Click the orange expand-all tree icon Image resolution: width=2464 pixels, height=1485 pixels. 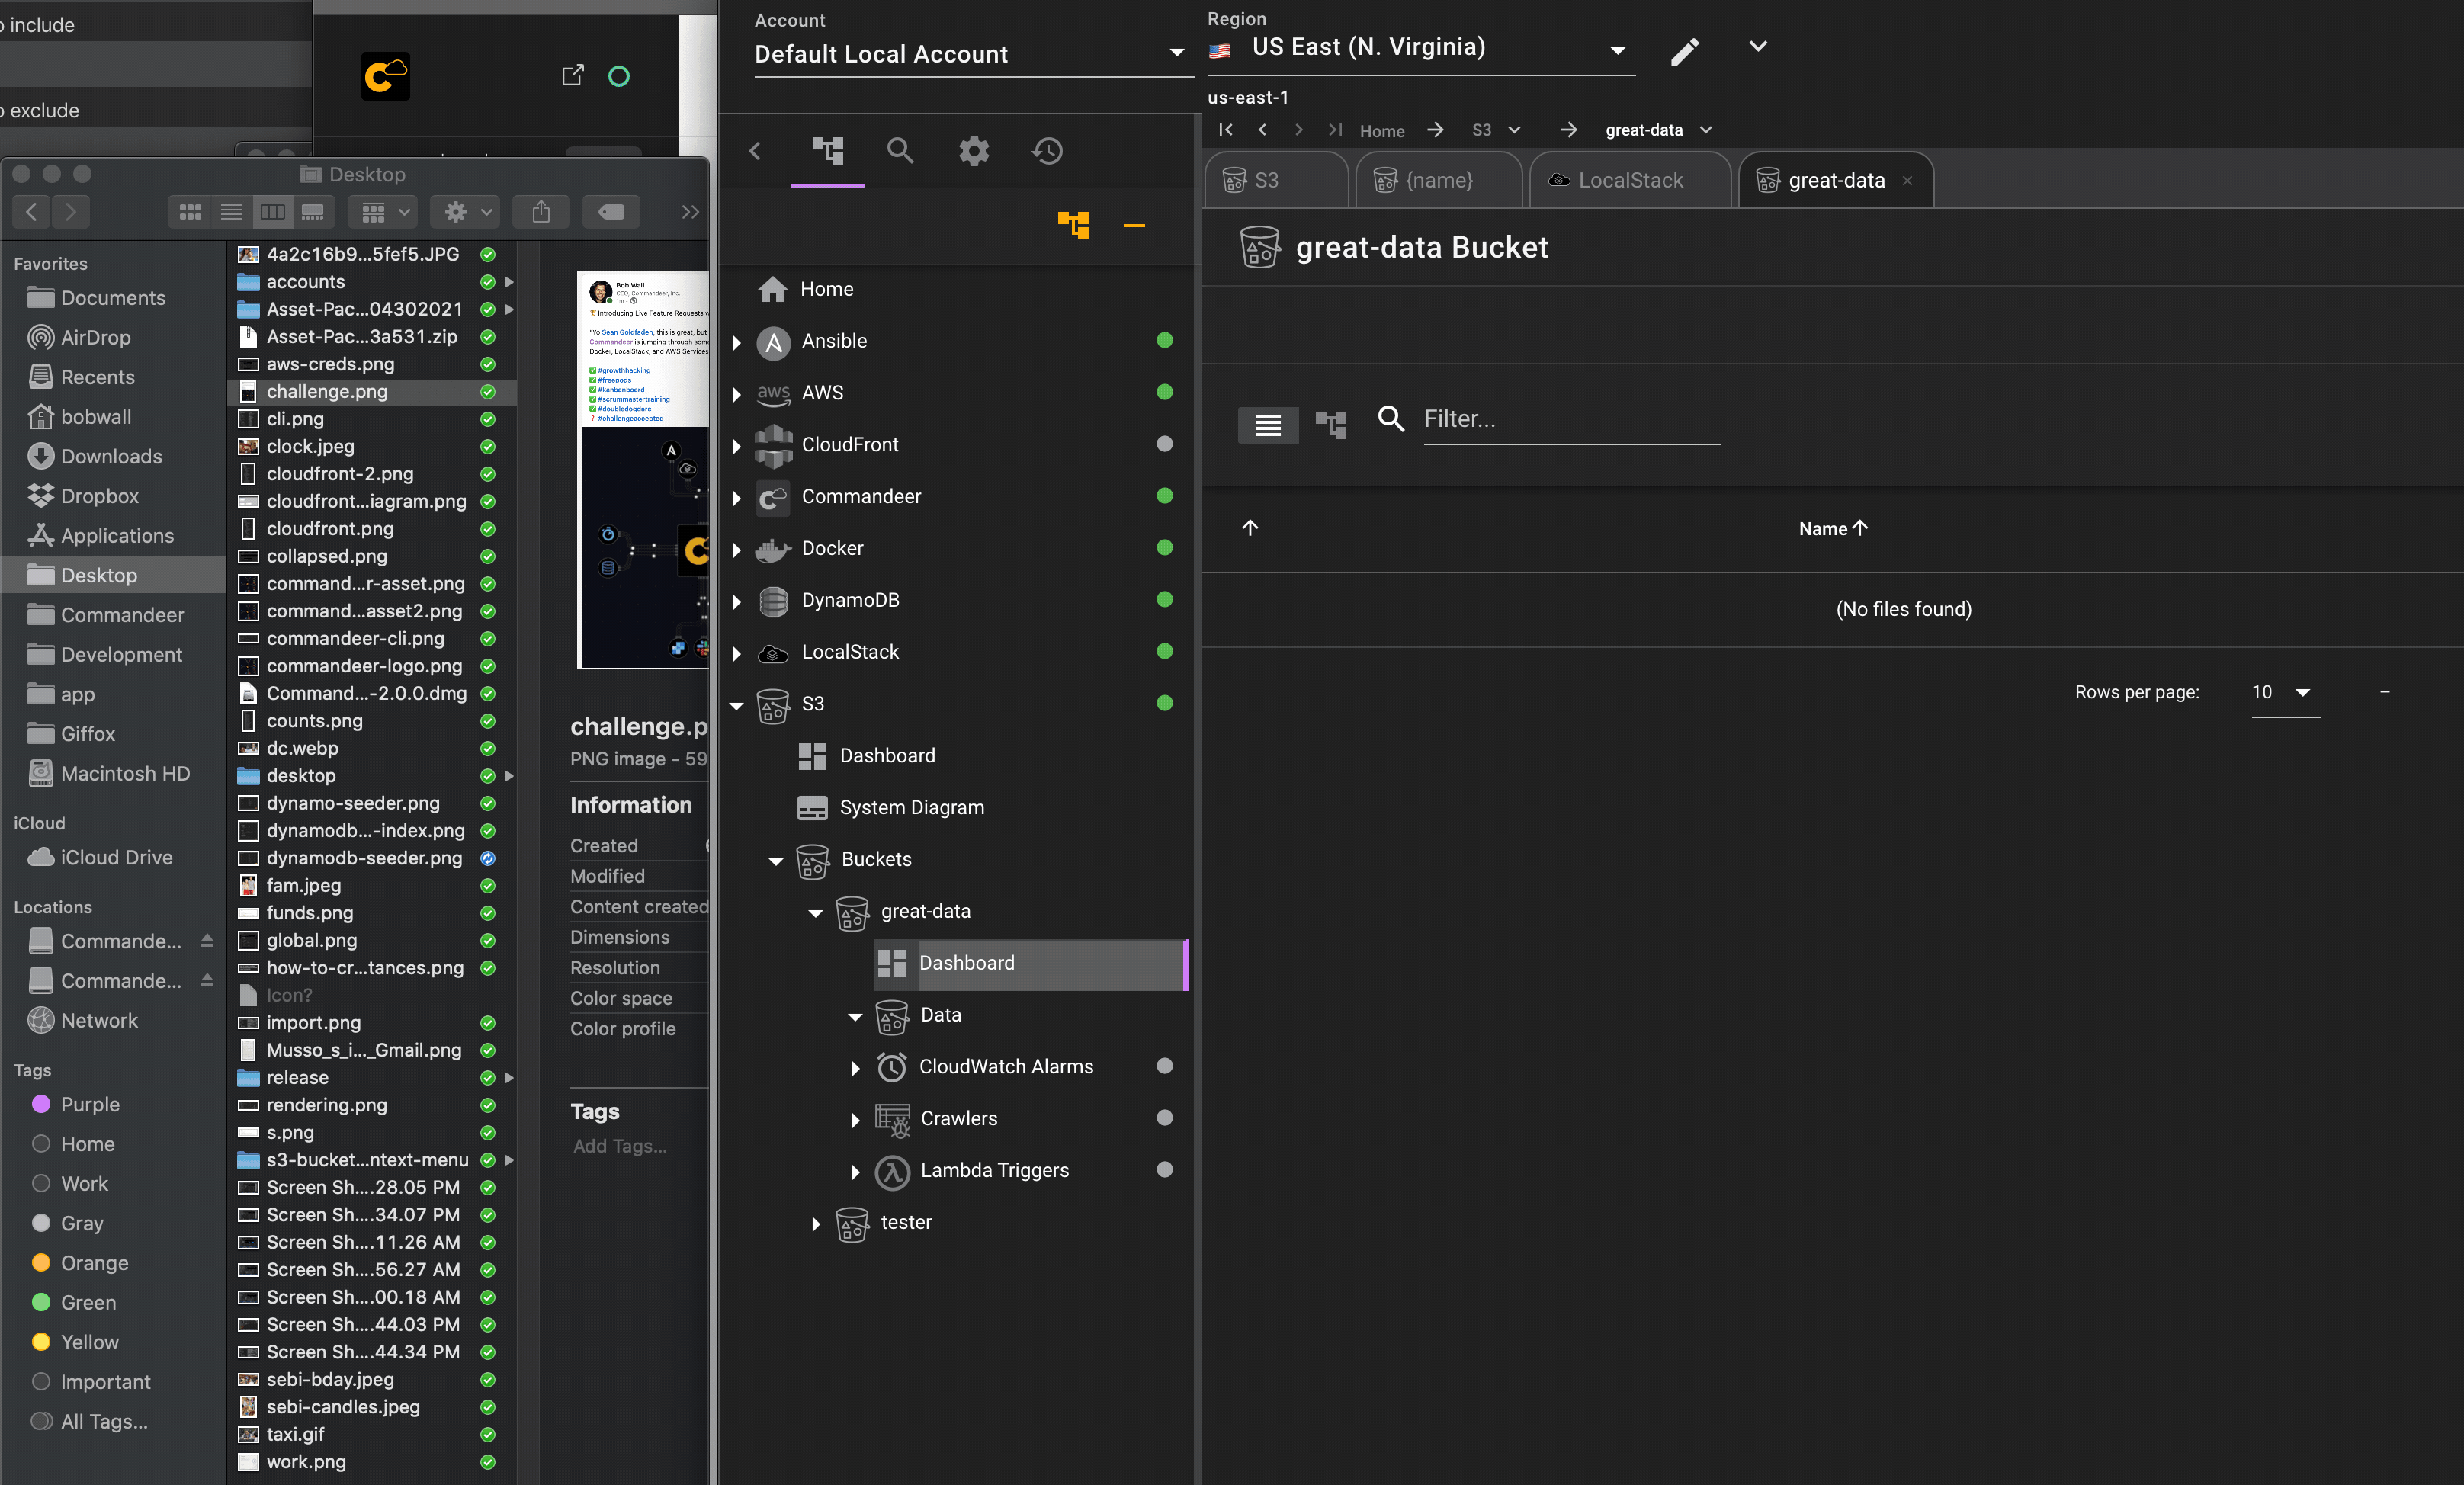click(1073, 225)
